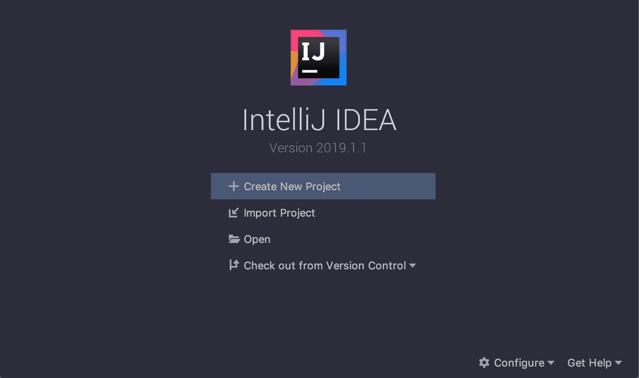Click the IntelliJ IDEA logo
Viewport: 639px width, 378px height.
tap(318, 57)
